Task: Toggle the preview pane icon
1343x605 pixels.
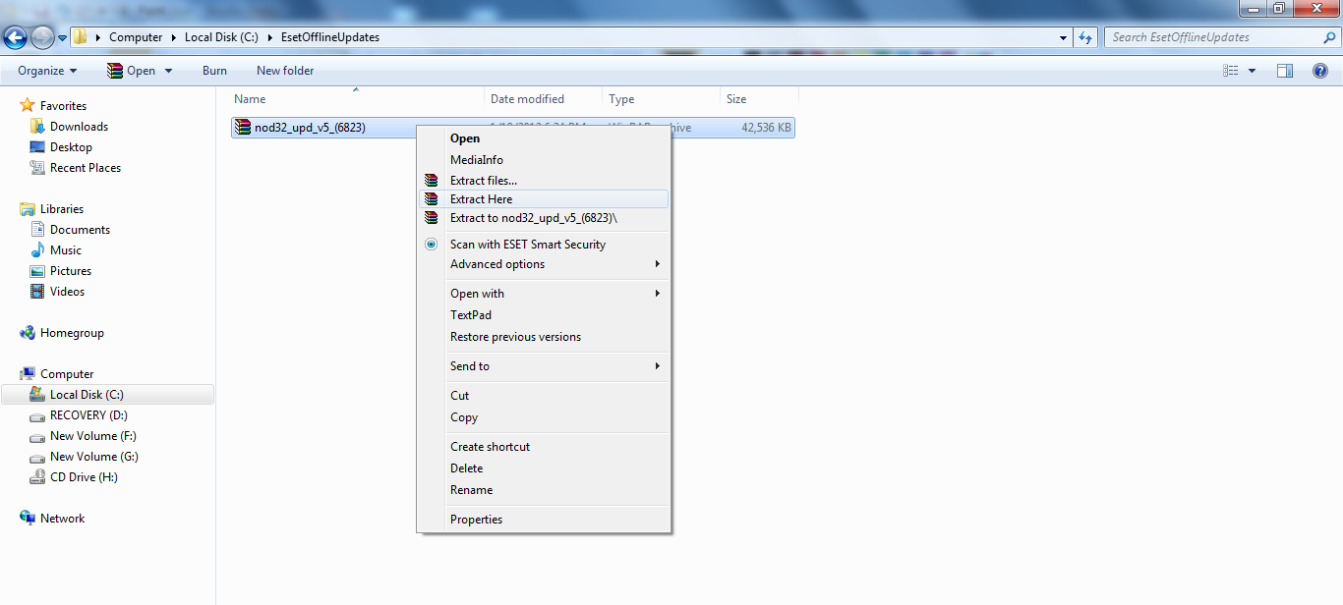Action: point(1284,71)
